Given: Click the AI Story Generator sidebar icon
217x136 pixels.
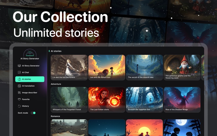Looking at the screenshot, I should 19,66.
